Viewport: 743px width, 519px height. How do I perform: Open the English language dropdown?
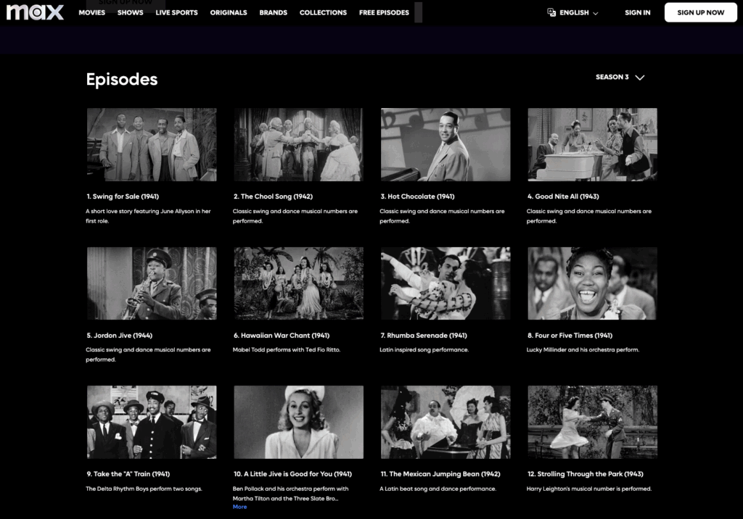579,12
